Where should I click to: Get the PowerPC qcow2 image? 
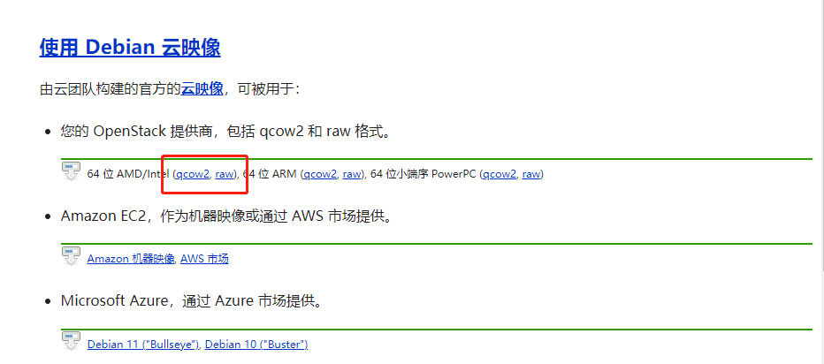(500, 174)
